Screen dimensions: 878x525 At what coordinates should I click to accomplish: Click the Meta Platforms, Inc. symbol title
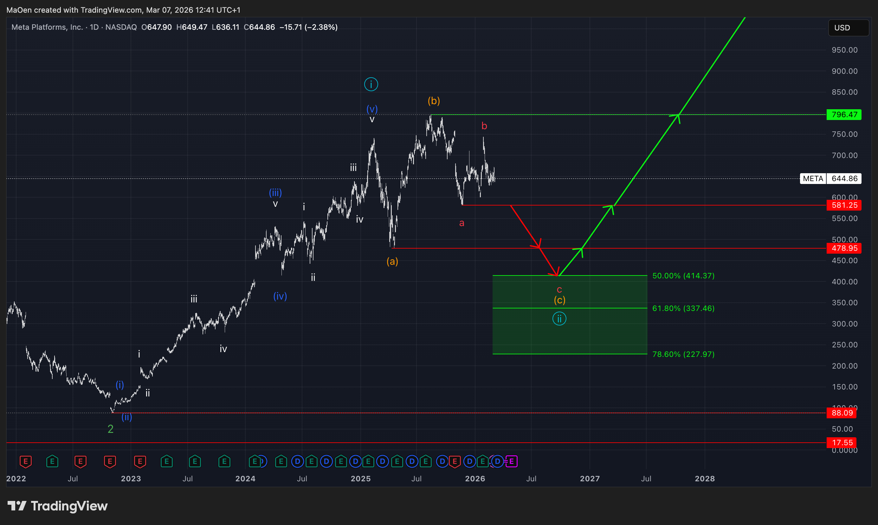pyautogui.click(x=47, y=27)
